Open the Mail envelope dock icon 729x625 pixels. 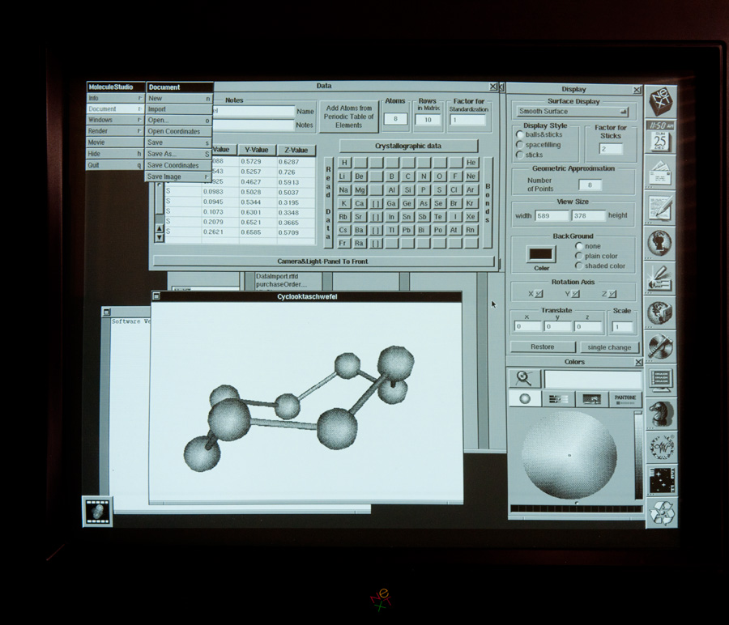pos(661,172)
